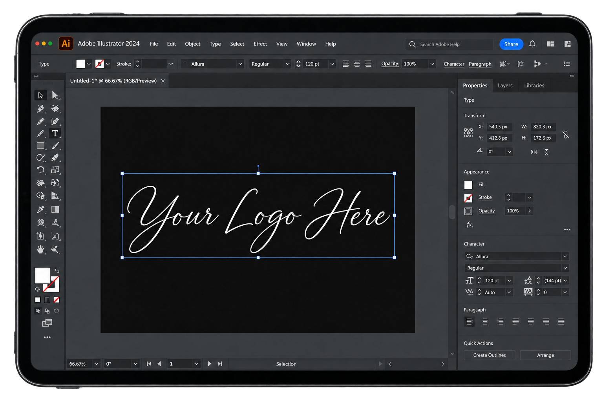603x402 pixels.
Task: Click the Create Outlines button
Action: [490, 355]
